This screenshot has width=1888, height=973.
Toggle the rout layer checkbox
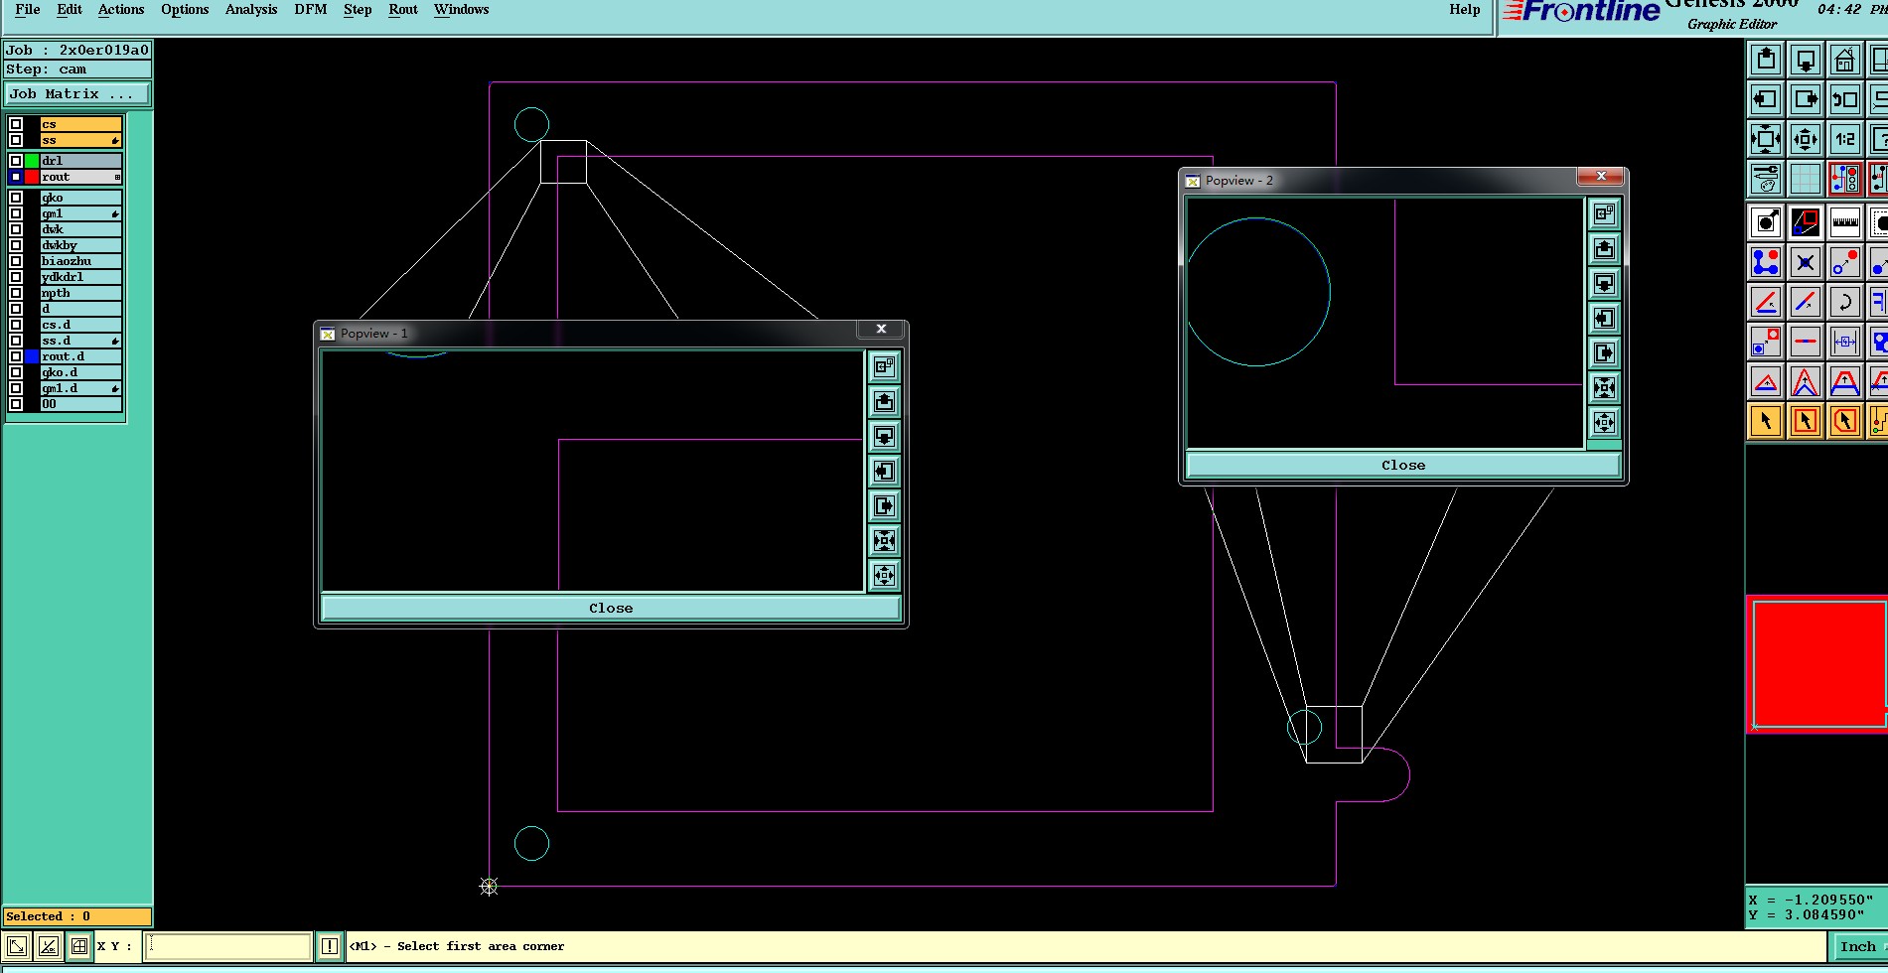tap(16, 177)
